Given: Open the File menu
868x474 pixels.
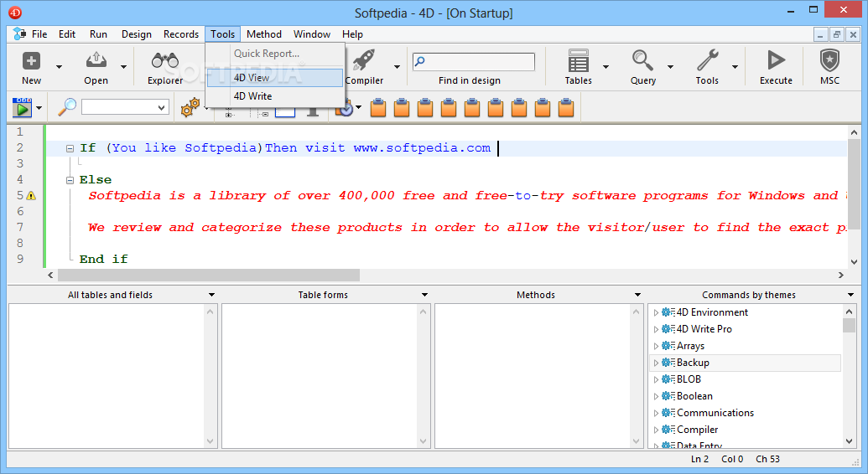Looking at the screenshot, I should click(x=39, y=34).
